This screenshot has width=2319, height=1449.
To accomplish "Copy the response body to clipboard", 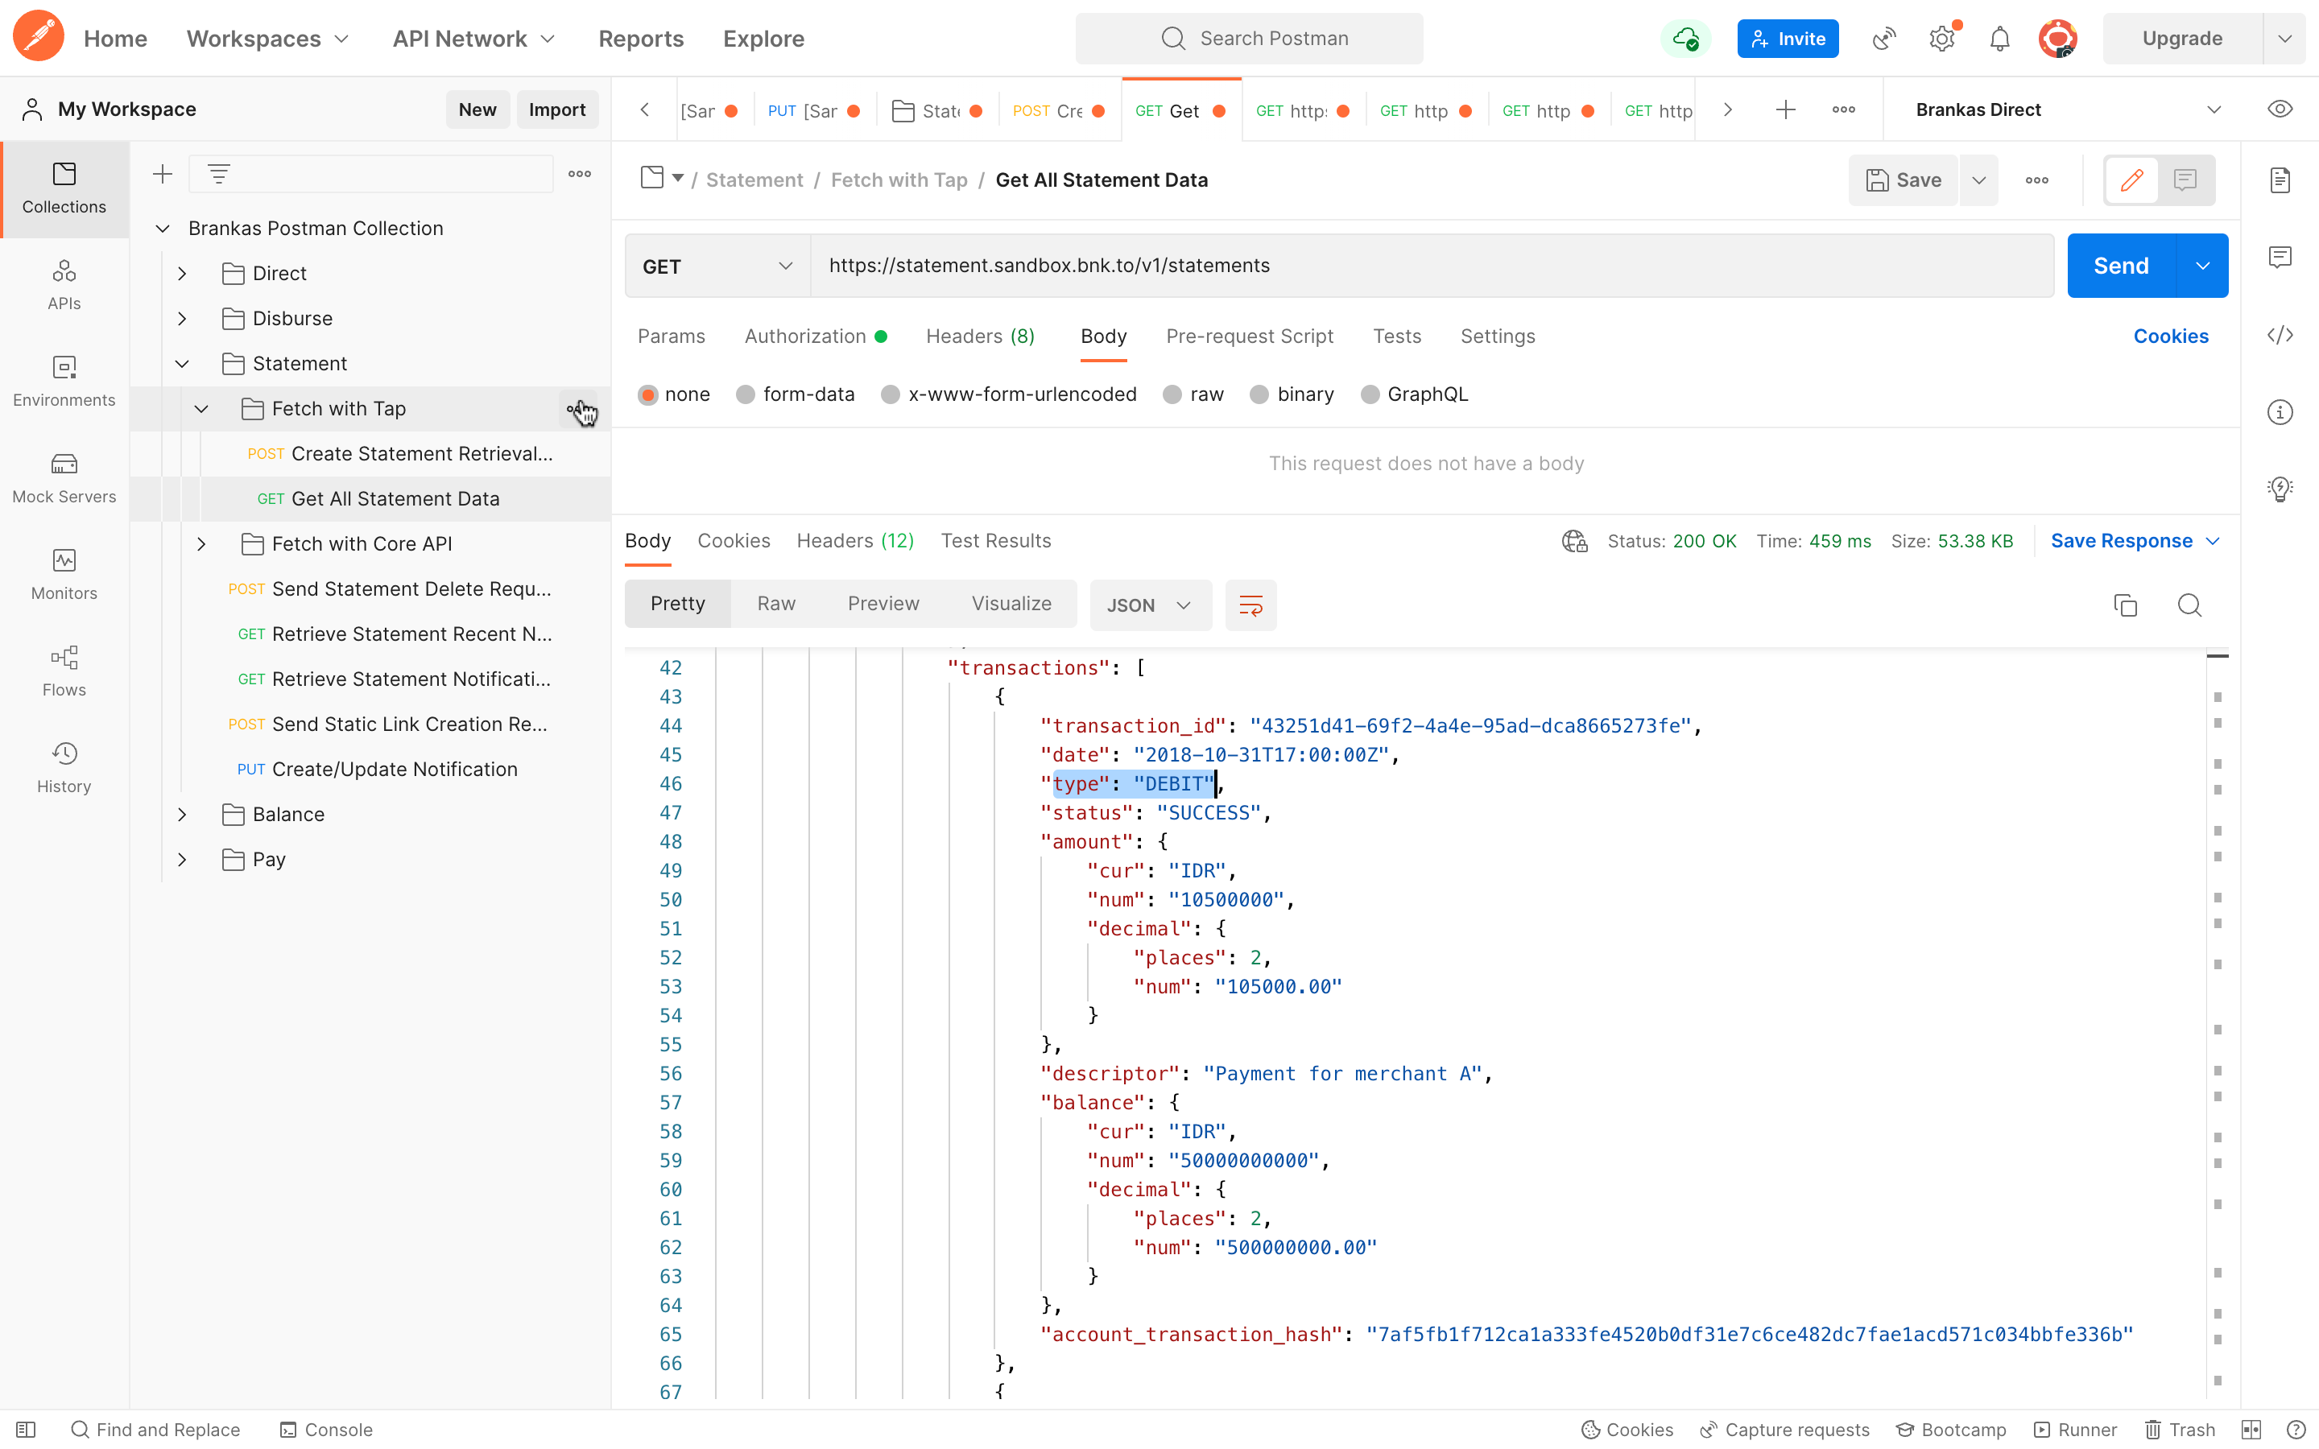I will pyautogui.click(x=2124, y=605).
